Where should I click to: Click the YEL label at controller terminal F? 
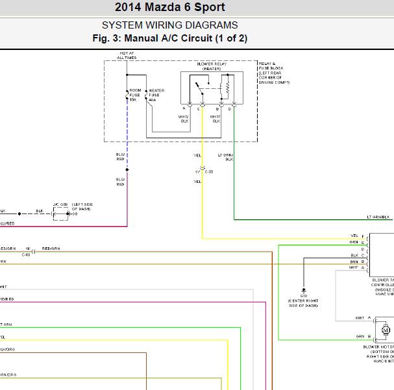(x=354, y=236)
